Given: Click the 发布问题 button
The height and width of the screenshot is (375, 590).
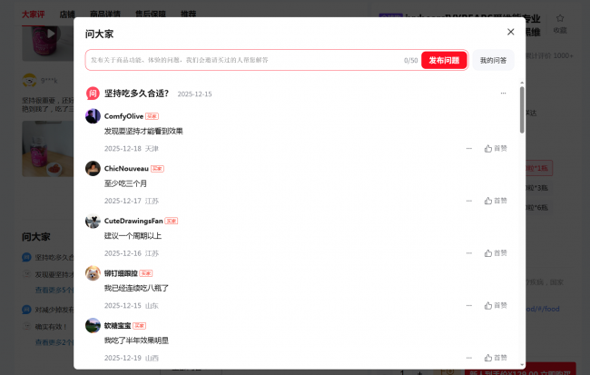Looking at the screenshot, I should pos(444,60).
